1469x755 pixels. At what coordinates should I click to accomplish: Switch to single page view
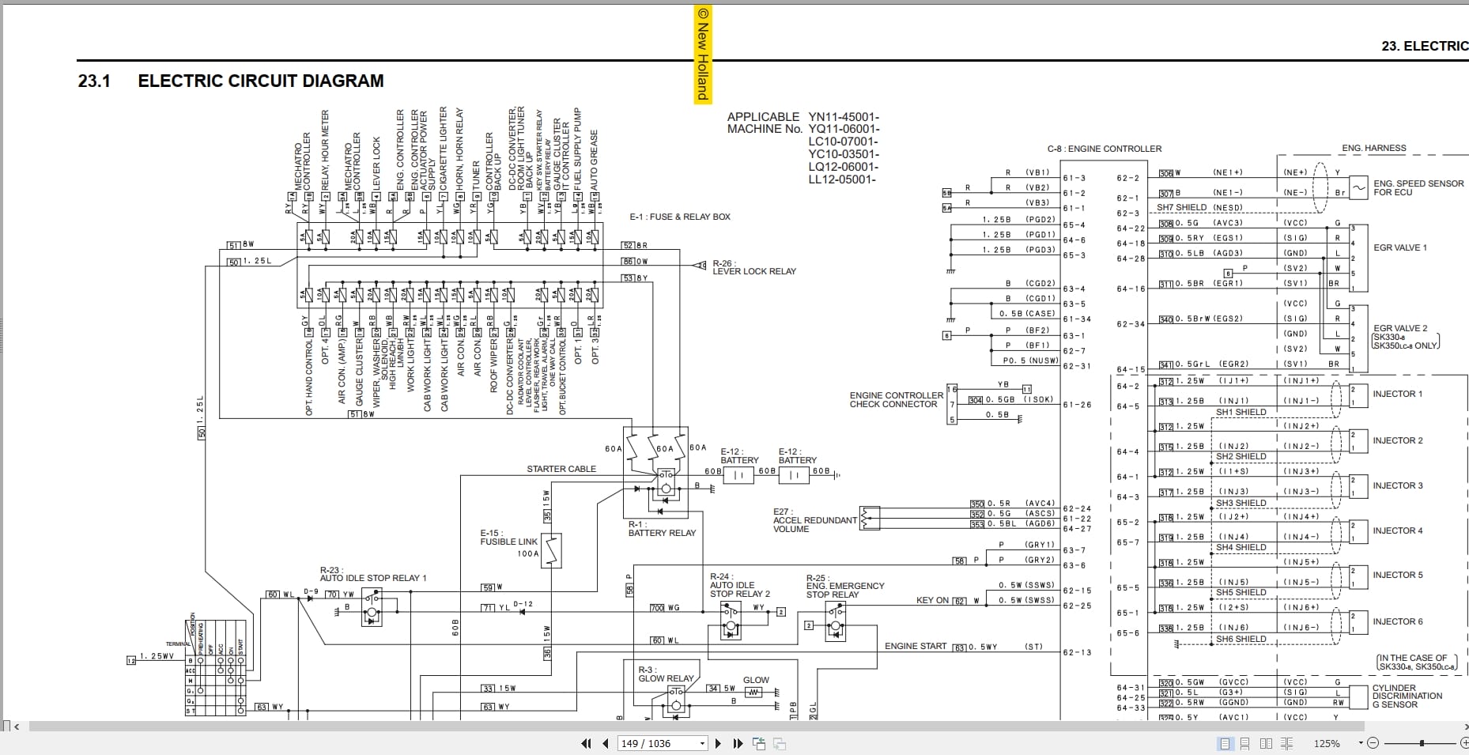(x=1225, y=743)
